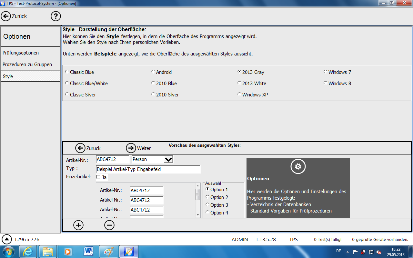Click the gear icon in Optionen tile
This screenshot has height=258, width=413.
coord(298,166)
